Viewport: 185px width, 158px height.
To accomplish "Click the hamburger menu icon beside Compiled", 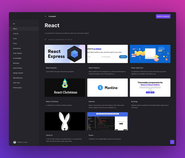I will (46, 16).
